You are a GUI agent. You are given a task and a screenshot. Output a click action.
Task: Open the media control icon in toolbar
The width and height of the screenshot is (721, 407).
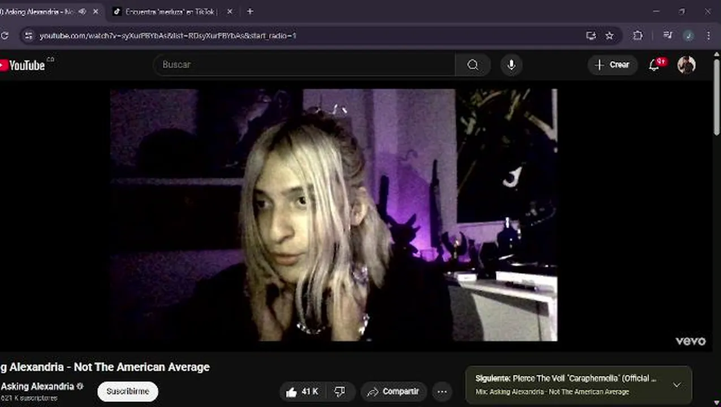667,36
